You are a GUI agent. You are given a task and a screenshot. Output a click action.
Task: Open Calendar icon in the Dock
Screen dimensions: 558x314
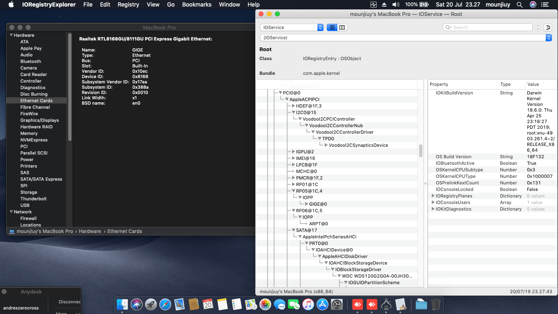208,304
